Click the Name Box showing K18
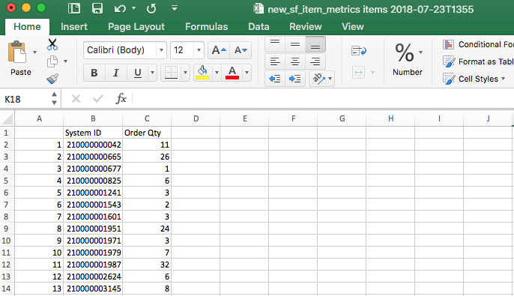 click(x=26, y=99)
